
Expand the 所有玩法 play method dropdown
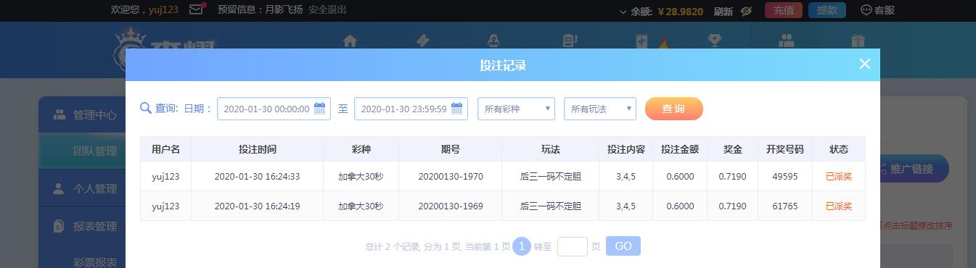pyautogui.click(x=600, y=109)
